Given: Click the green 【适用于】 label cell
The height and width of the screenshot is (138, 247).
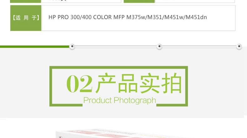Looking at the screenshot, I should [x=26, y=18].
